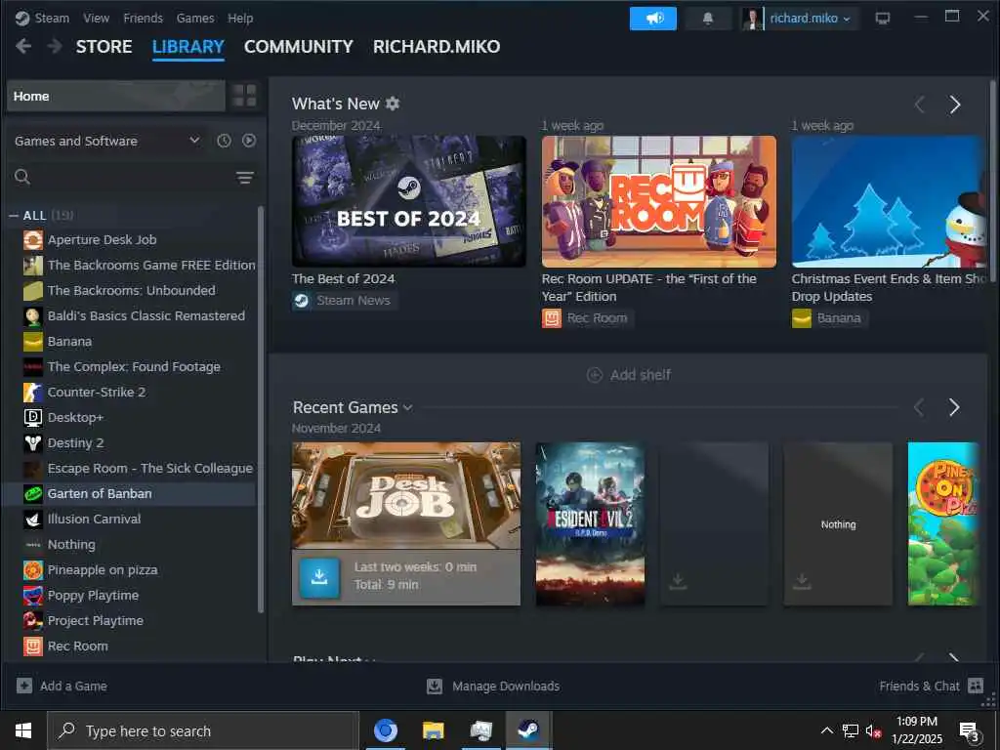Image resolution: width=1000 pixels, height=750 pixels.
Task: Toggle ready-to-play filter icon
Action: pyautogui.click(x=249, y=141)
